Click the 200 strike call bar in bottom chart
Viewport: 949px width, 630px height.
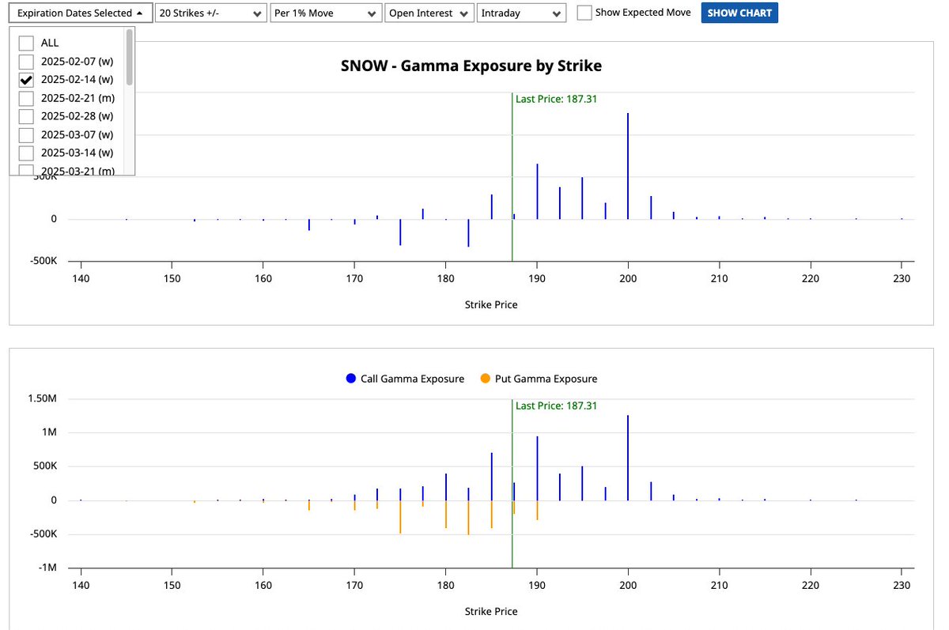click(x=628, y=458)
